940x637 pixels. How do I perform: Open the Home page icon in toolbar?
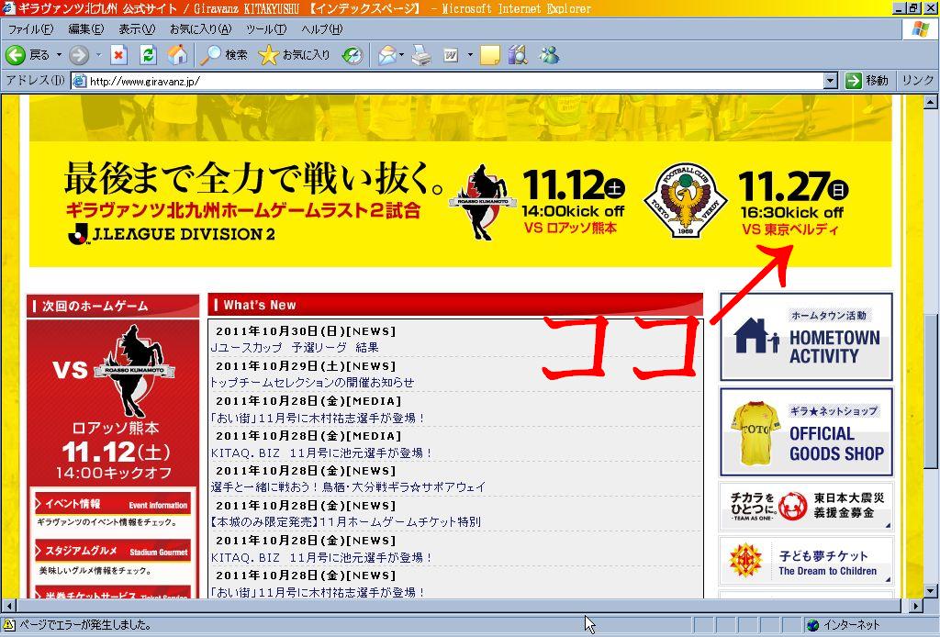pyautogui.click(x=177, y=55)
